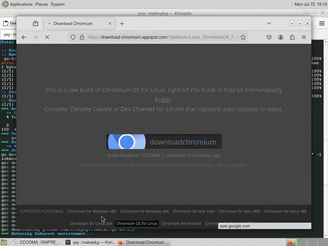Close the Download Chromium tab
The height and width of the screenshot is (246, 328).
pyautogui.click(x=110, y=23)
